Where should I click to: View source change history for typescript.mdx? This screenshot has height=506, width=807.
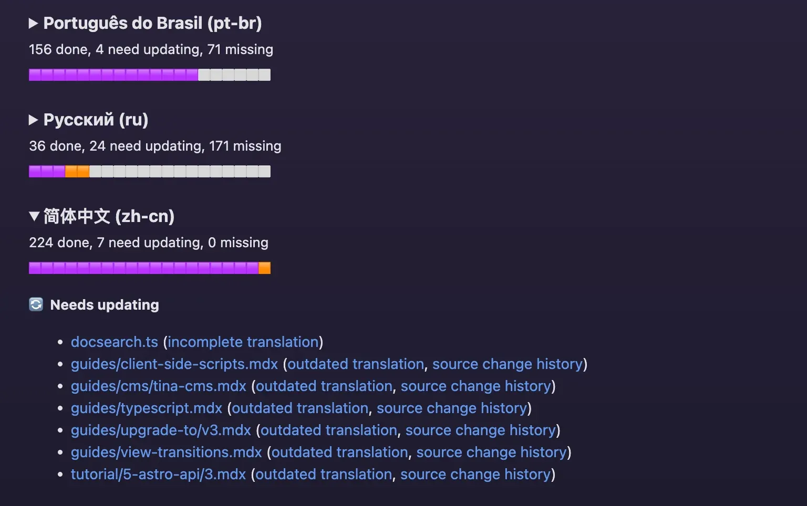coord(452,408)
